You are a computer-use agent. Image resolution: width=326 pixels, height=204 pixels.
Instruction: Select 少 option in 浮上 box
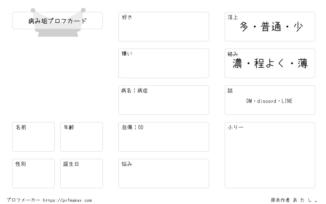pyautogui.click(x=298, y=27)
